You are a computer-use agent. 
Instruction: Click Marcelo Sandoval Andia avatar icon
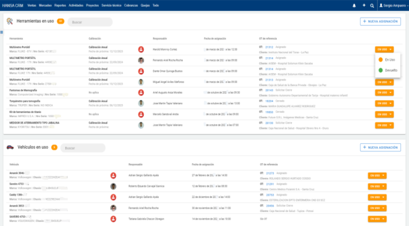click(x=141, y=114)
